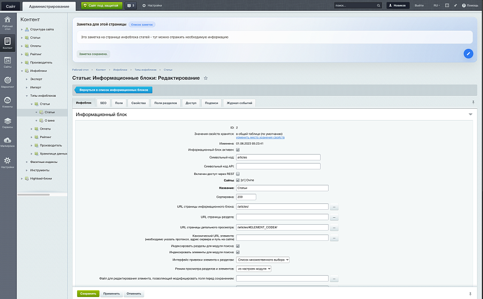483x299 pixels.
Task: Click the pin icon in bottom button bar
Action: 470,294
